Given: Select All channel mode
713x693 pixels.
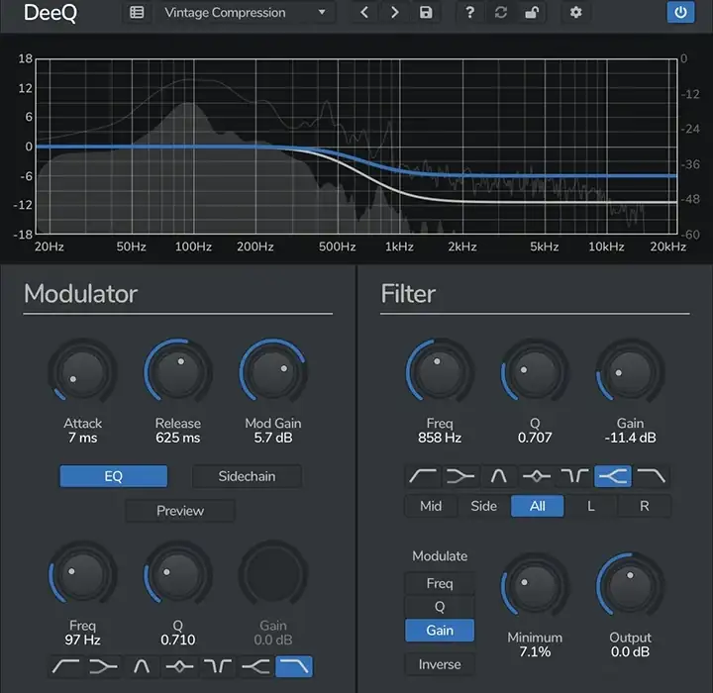Looking at the screenshot, I should pyautogui.click(x=538, y=506).
